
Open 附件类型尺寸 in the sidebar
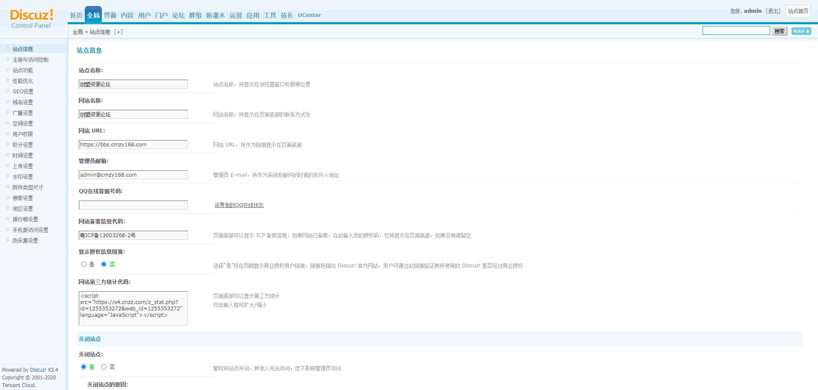[x=28, y=187]
